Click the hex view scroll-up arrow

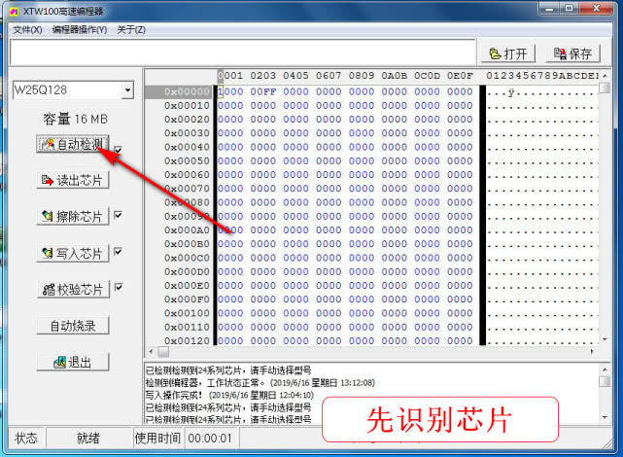(605, 75)
